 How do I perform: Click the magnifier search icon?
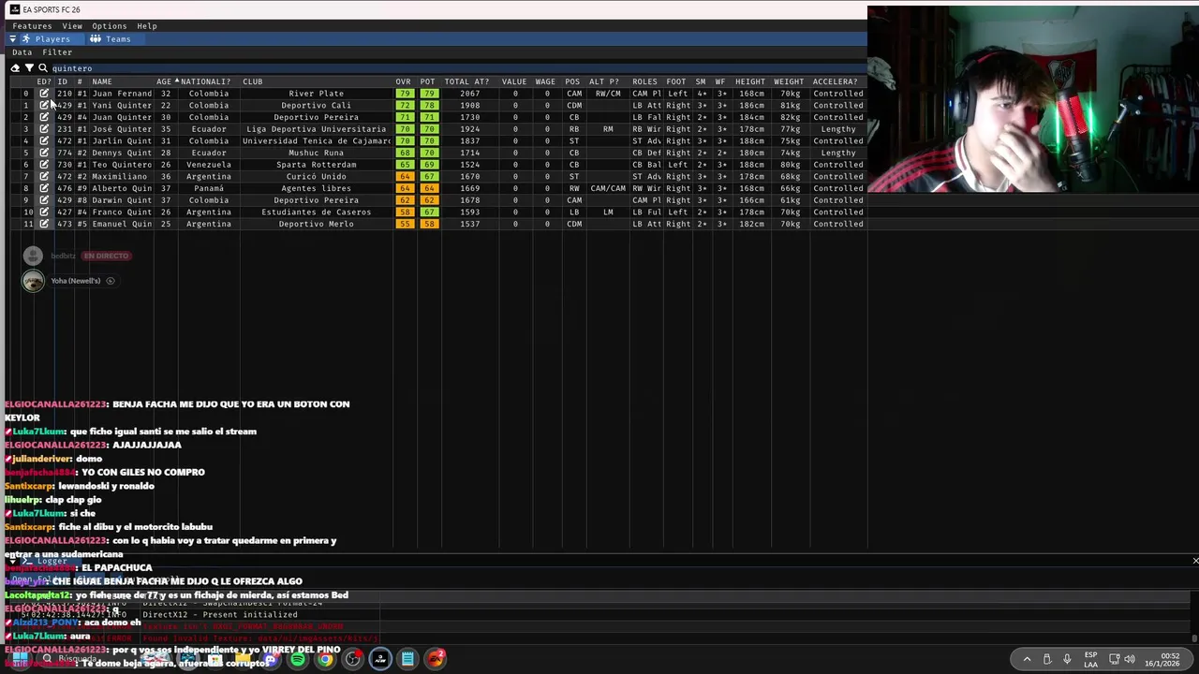pyautogui.click(x=43, y=68)
